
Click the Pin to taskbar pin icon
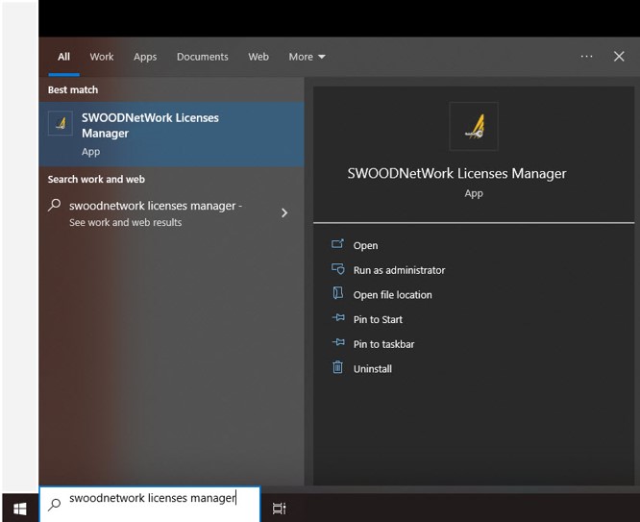[x=337, y=343]
